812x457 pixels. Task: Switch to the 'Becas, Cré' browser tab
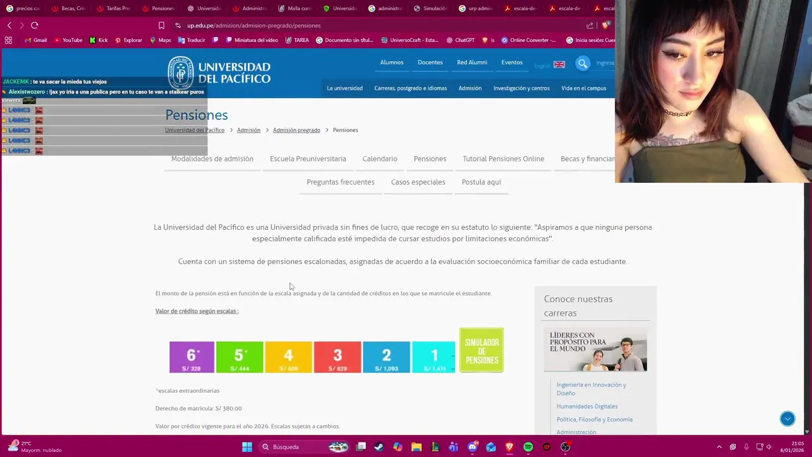tap(68, 8)
